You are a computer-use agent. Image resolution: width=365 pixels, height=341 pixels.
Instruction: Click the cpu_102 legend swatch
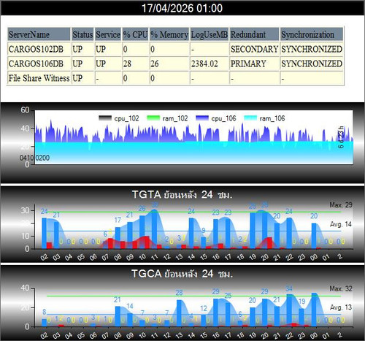click(105, 118)
